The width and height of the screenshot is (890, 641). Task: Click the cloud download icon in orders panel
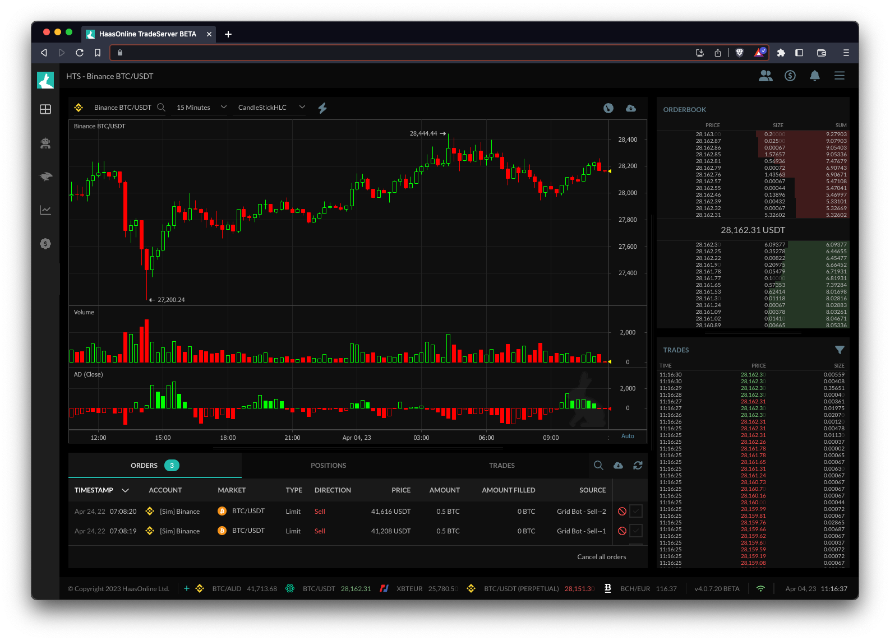coord(618,466)
